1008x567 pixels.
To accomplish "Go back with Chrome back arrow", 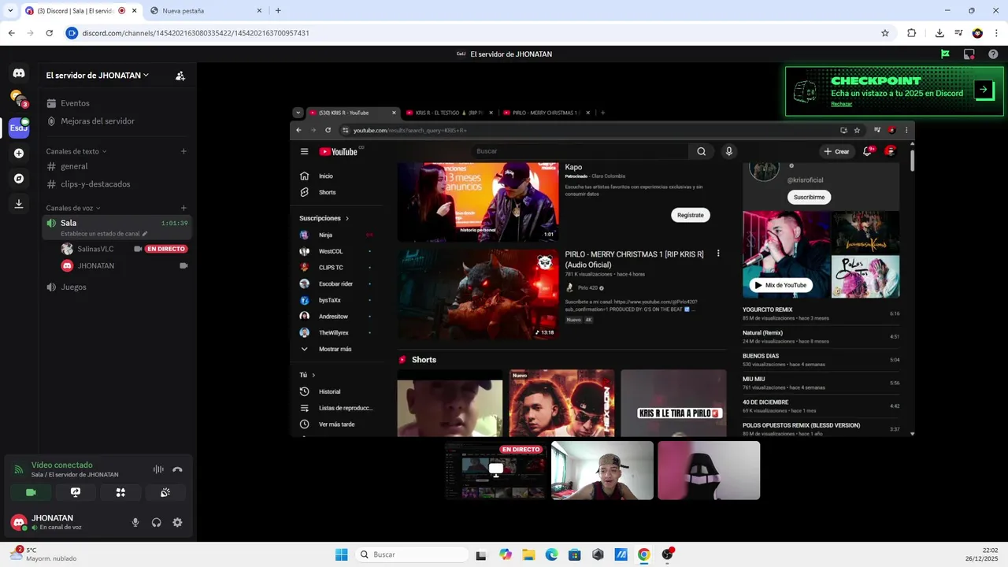I will [x=11, y=33].
